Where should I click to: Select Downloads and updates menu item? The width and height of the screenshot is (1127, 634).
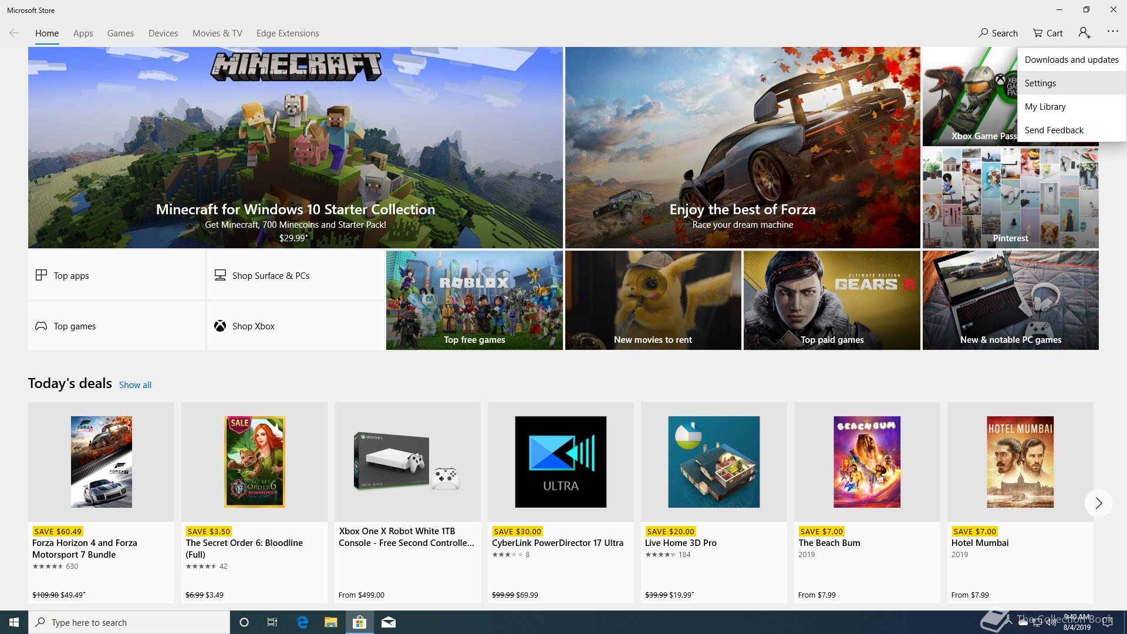click(x=1071, y=59)
